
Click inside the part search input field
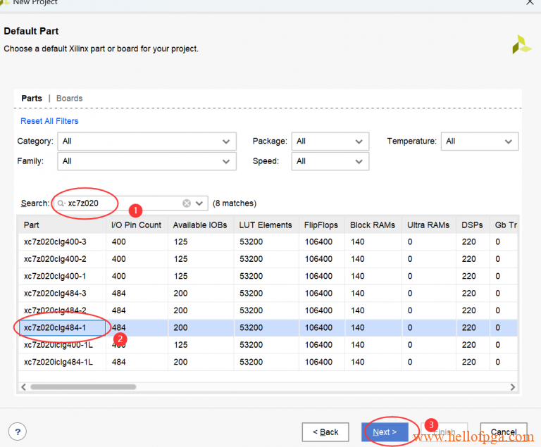[x=120, y=203]
